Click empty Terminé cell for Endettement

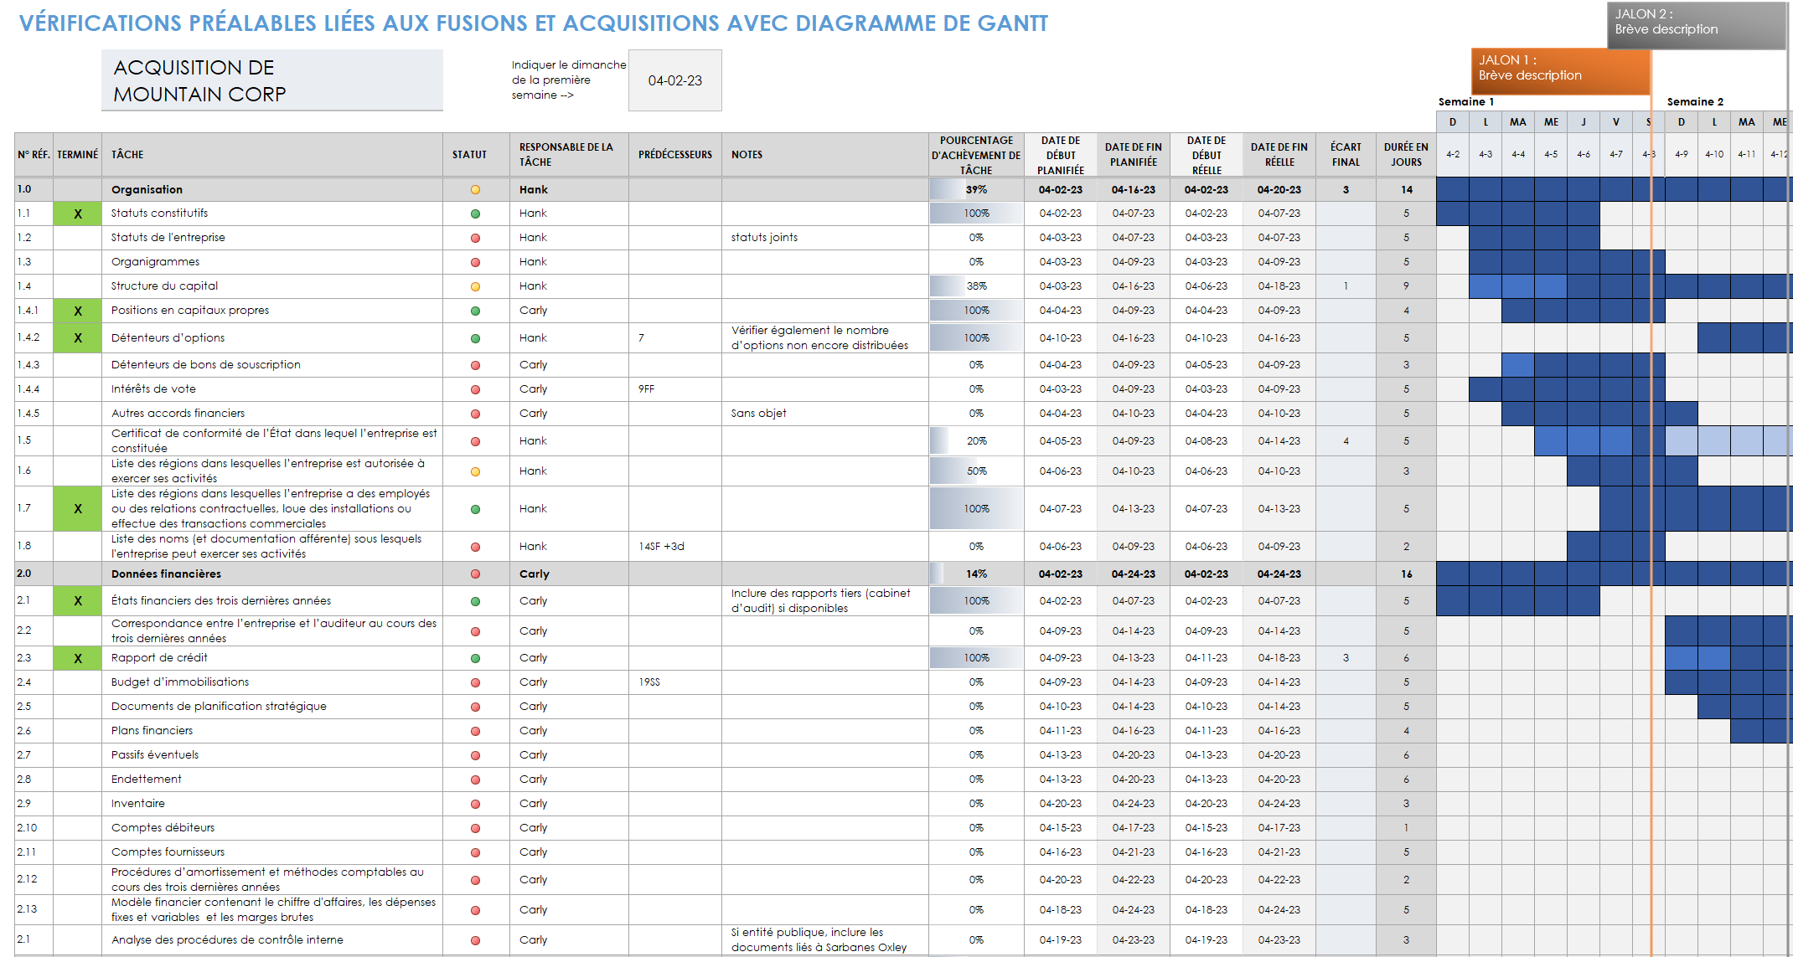78,779
